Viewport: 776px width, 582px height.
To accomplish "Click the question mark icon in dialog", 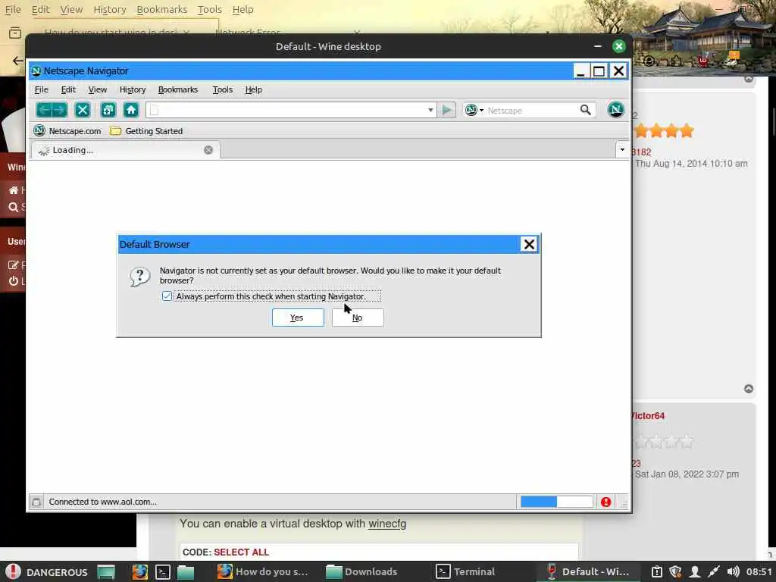I will click(x=140, y=277).
